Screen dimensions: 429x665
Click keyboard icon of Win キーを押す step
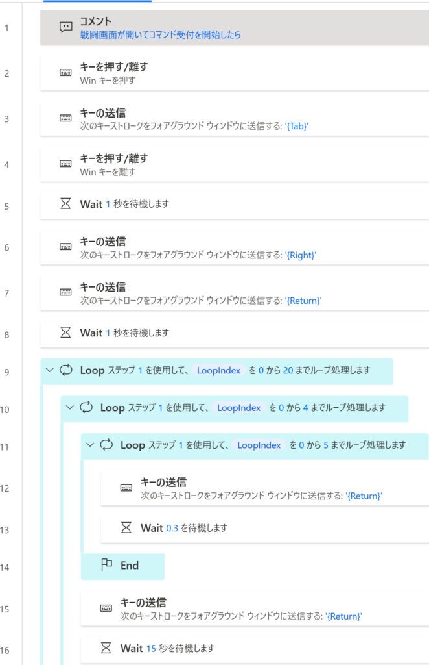click(65, 73)
